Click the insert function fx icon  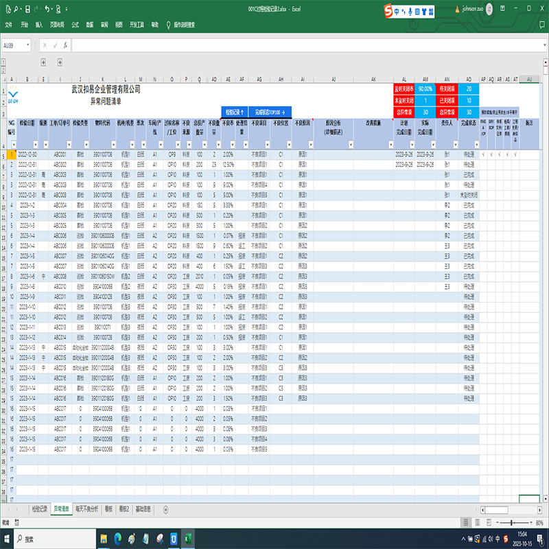[65, 45]
